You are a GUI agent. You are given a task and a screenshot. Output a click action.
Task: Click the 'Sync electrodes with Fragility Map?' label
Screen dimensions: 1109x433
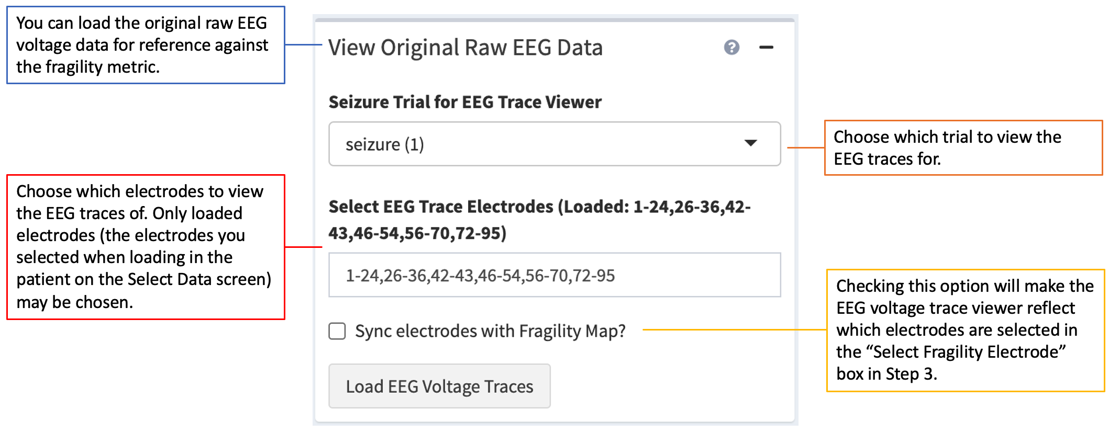[x=490, y=331]
